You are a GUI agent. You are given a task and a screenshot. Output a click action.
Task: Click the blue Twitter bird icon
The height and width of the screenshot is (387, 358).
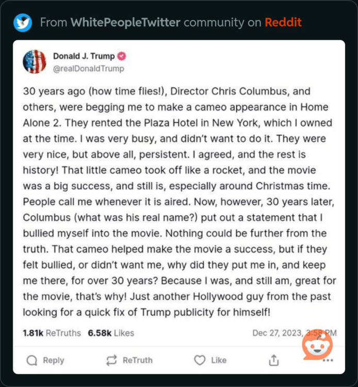(23, 23)
